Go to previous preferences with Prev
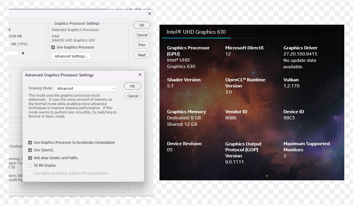The width and height of the screenshot is (353, 205). pos(142,45)
